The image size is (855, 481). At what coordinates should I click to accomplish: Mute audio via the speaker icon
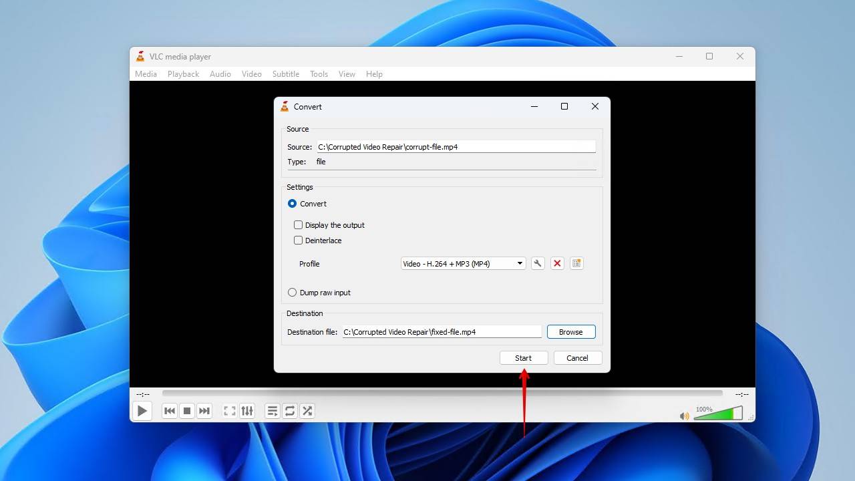pyautogui.click(x=685, y=416)
